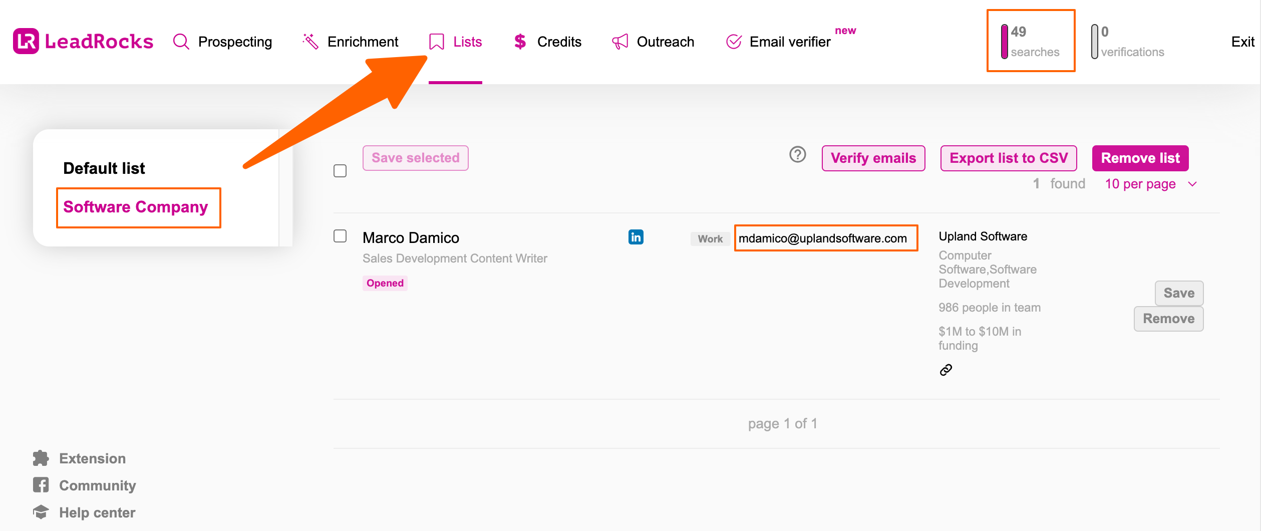Click the Opened status tag
The image size is (1261, 531).
pyautogui.click(x=385, y=283)
